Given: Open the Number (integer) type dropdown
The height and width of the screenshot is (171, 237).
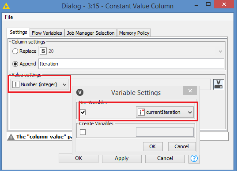Looking at the screenshot, I should coord(39,84).
